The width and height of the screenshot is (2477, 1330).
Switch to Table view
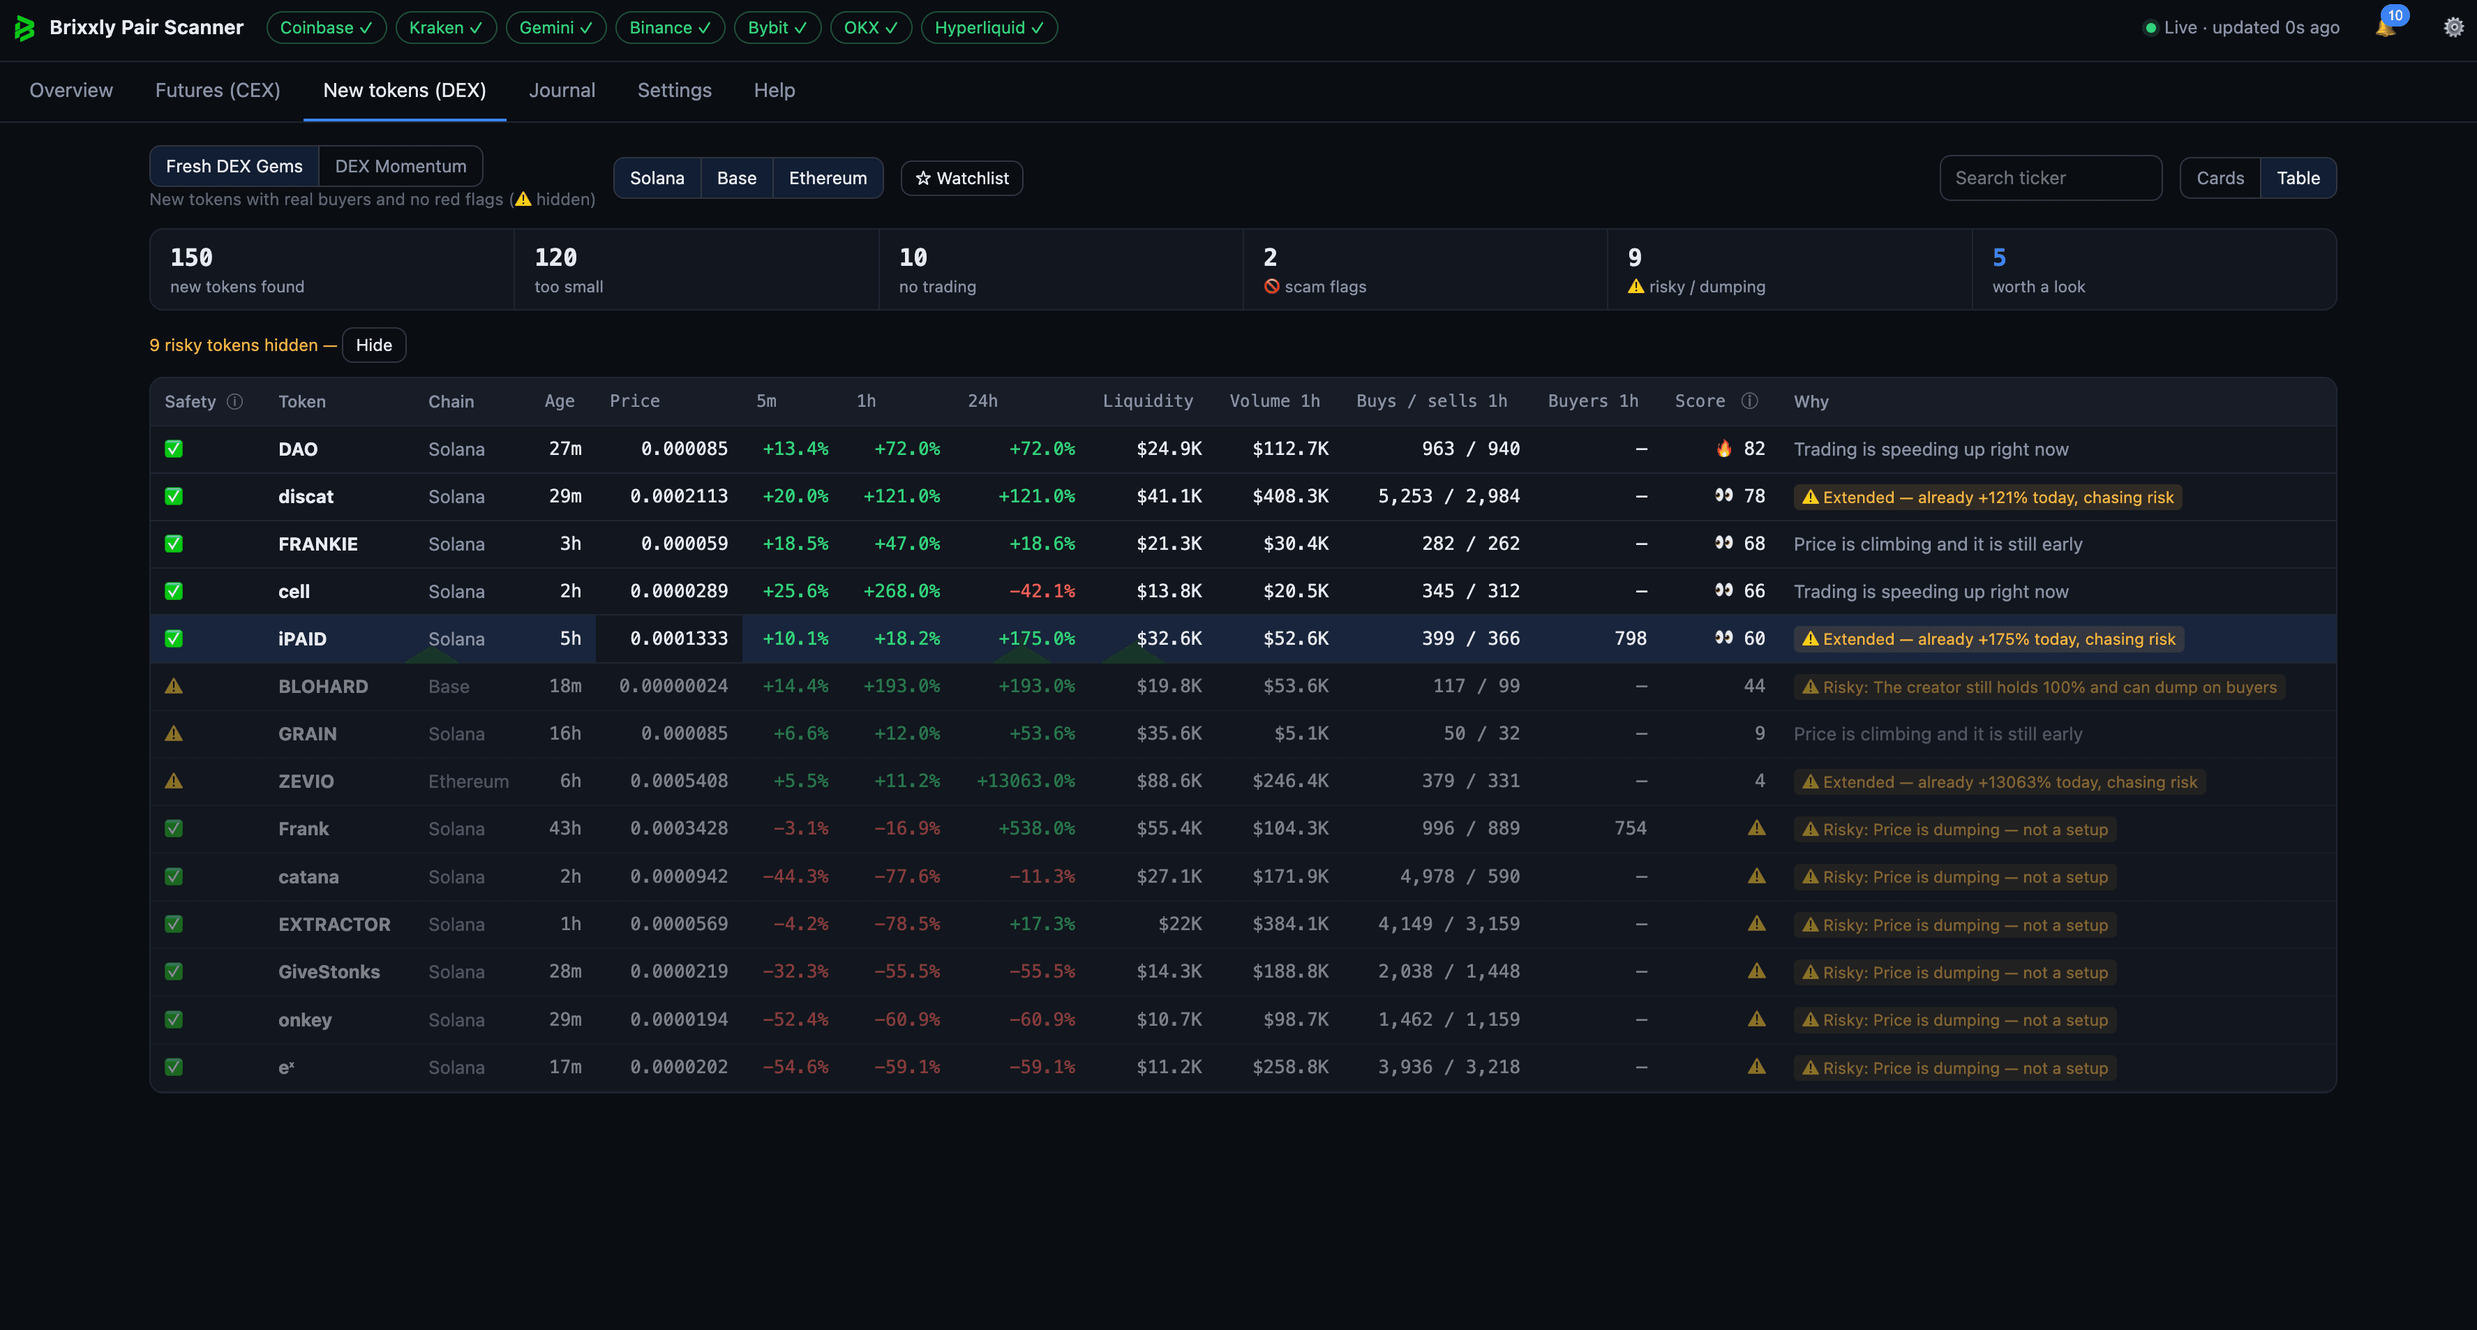(2298, 178)
